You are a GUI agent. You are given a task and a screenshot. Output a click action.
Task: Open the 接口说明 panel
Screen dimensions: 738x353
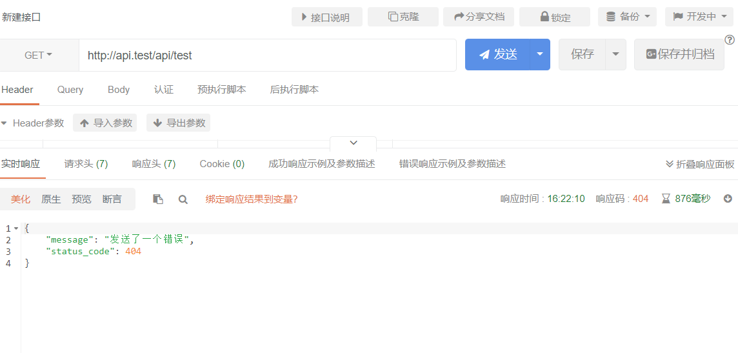327,17
